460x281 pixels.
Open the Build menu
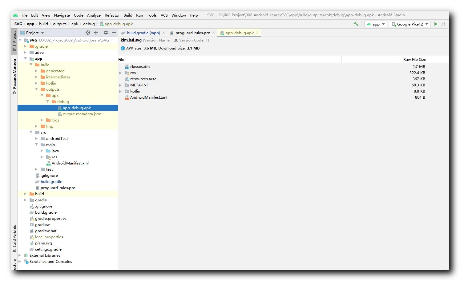(128, 15)
